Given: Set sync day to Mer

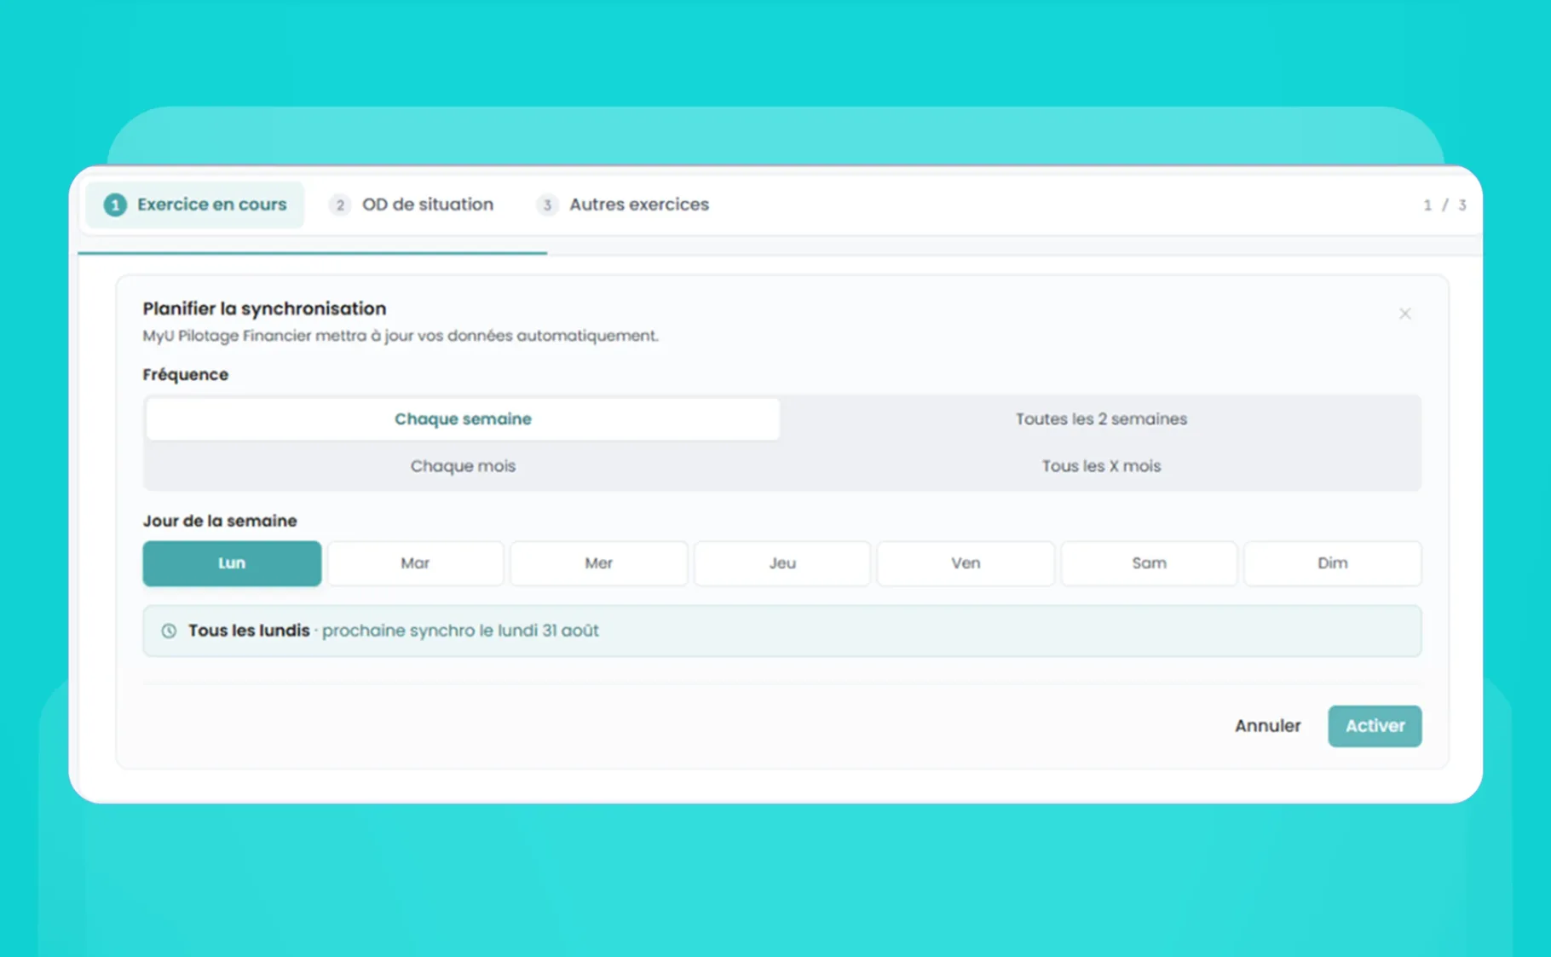Looking at the screenshot, I should click(x=598, y=563).
